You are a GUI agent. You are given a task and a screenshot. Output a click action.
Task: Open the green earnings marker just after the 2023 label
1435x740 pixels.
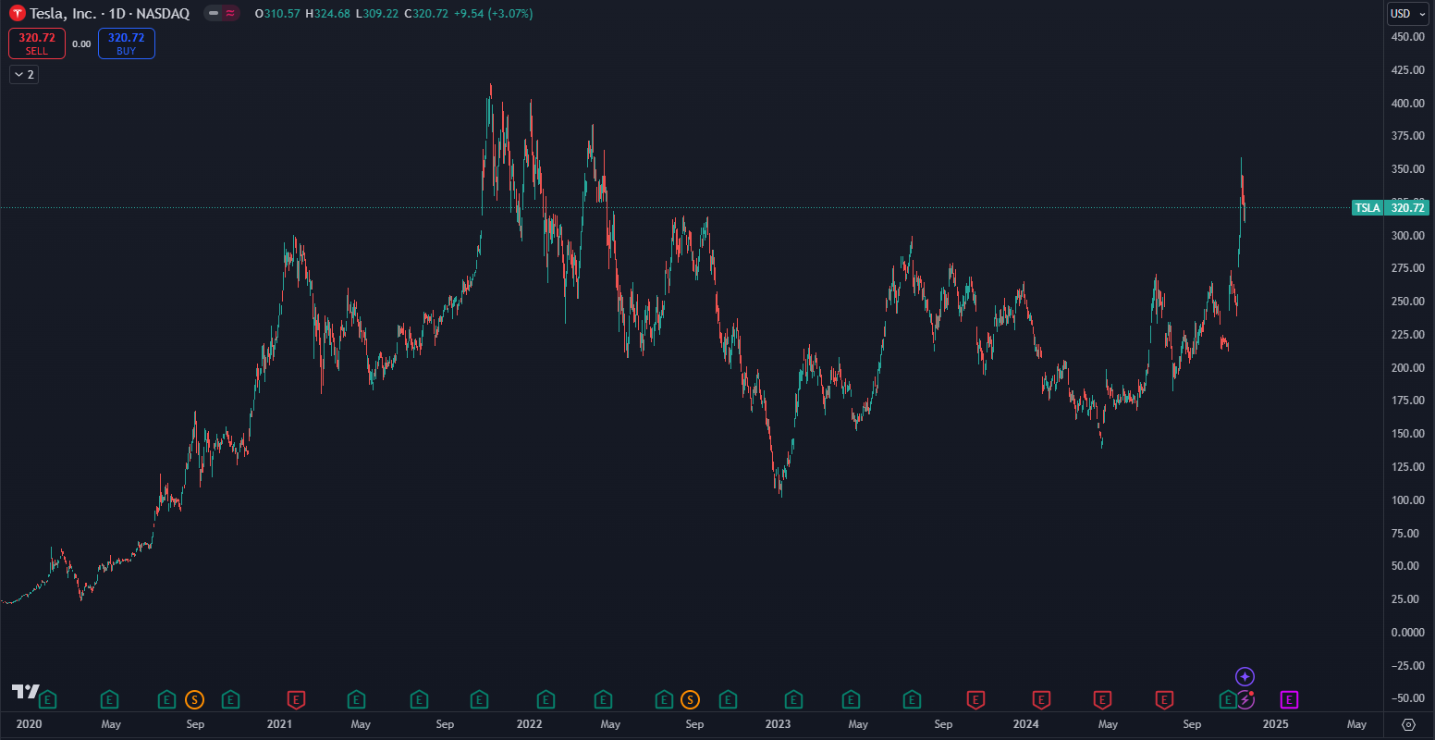point(793,699)
